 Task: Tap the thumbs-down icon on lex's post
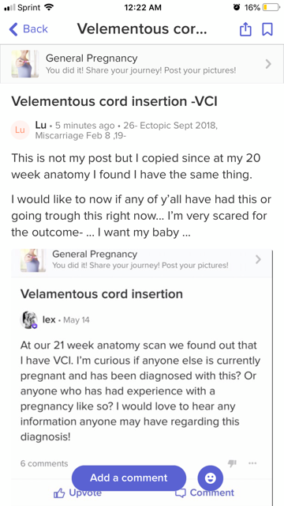click(232, 463)
